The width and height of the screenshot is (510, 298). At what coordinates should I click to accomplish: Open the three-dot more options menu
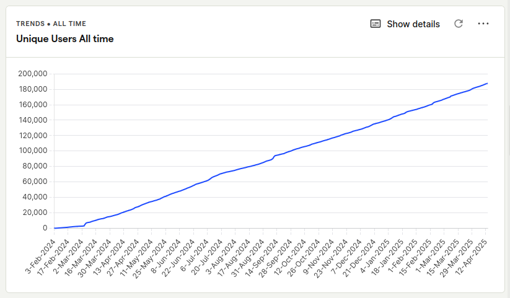pos(483,24)
